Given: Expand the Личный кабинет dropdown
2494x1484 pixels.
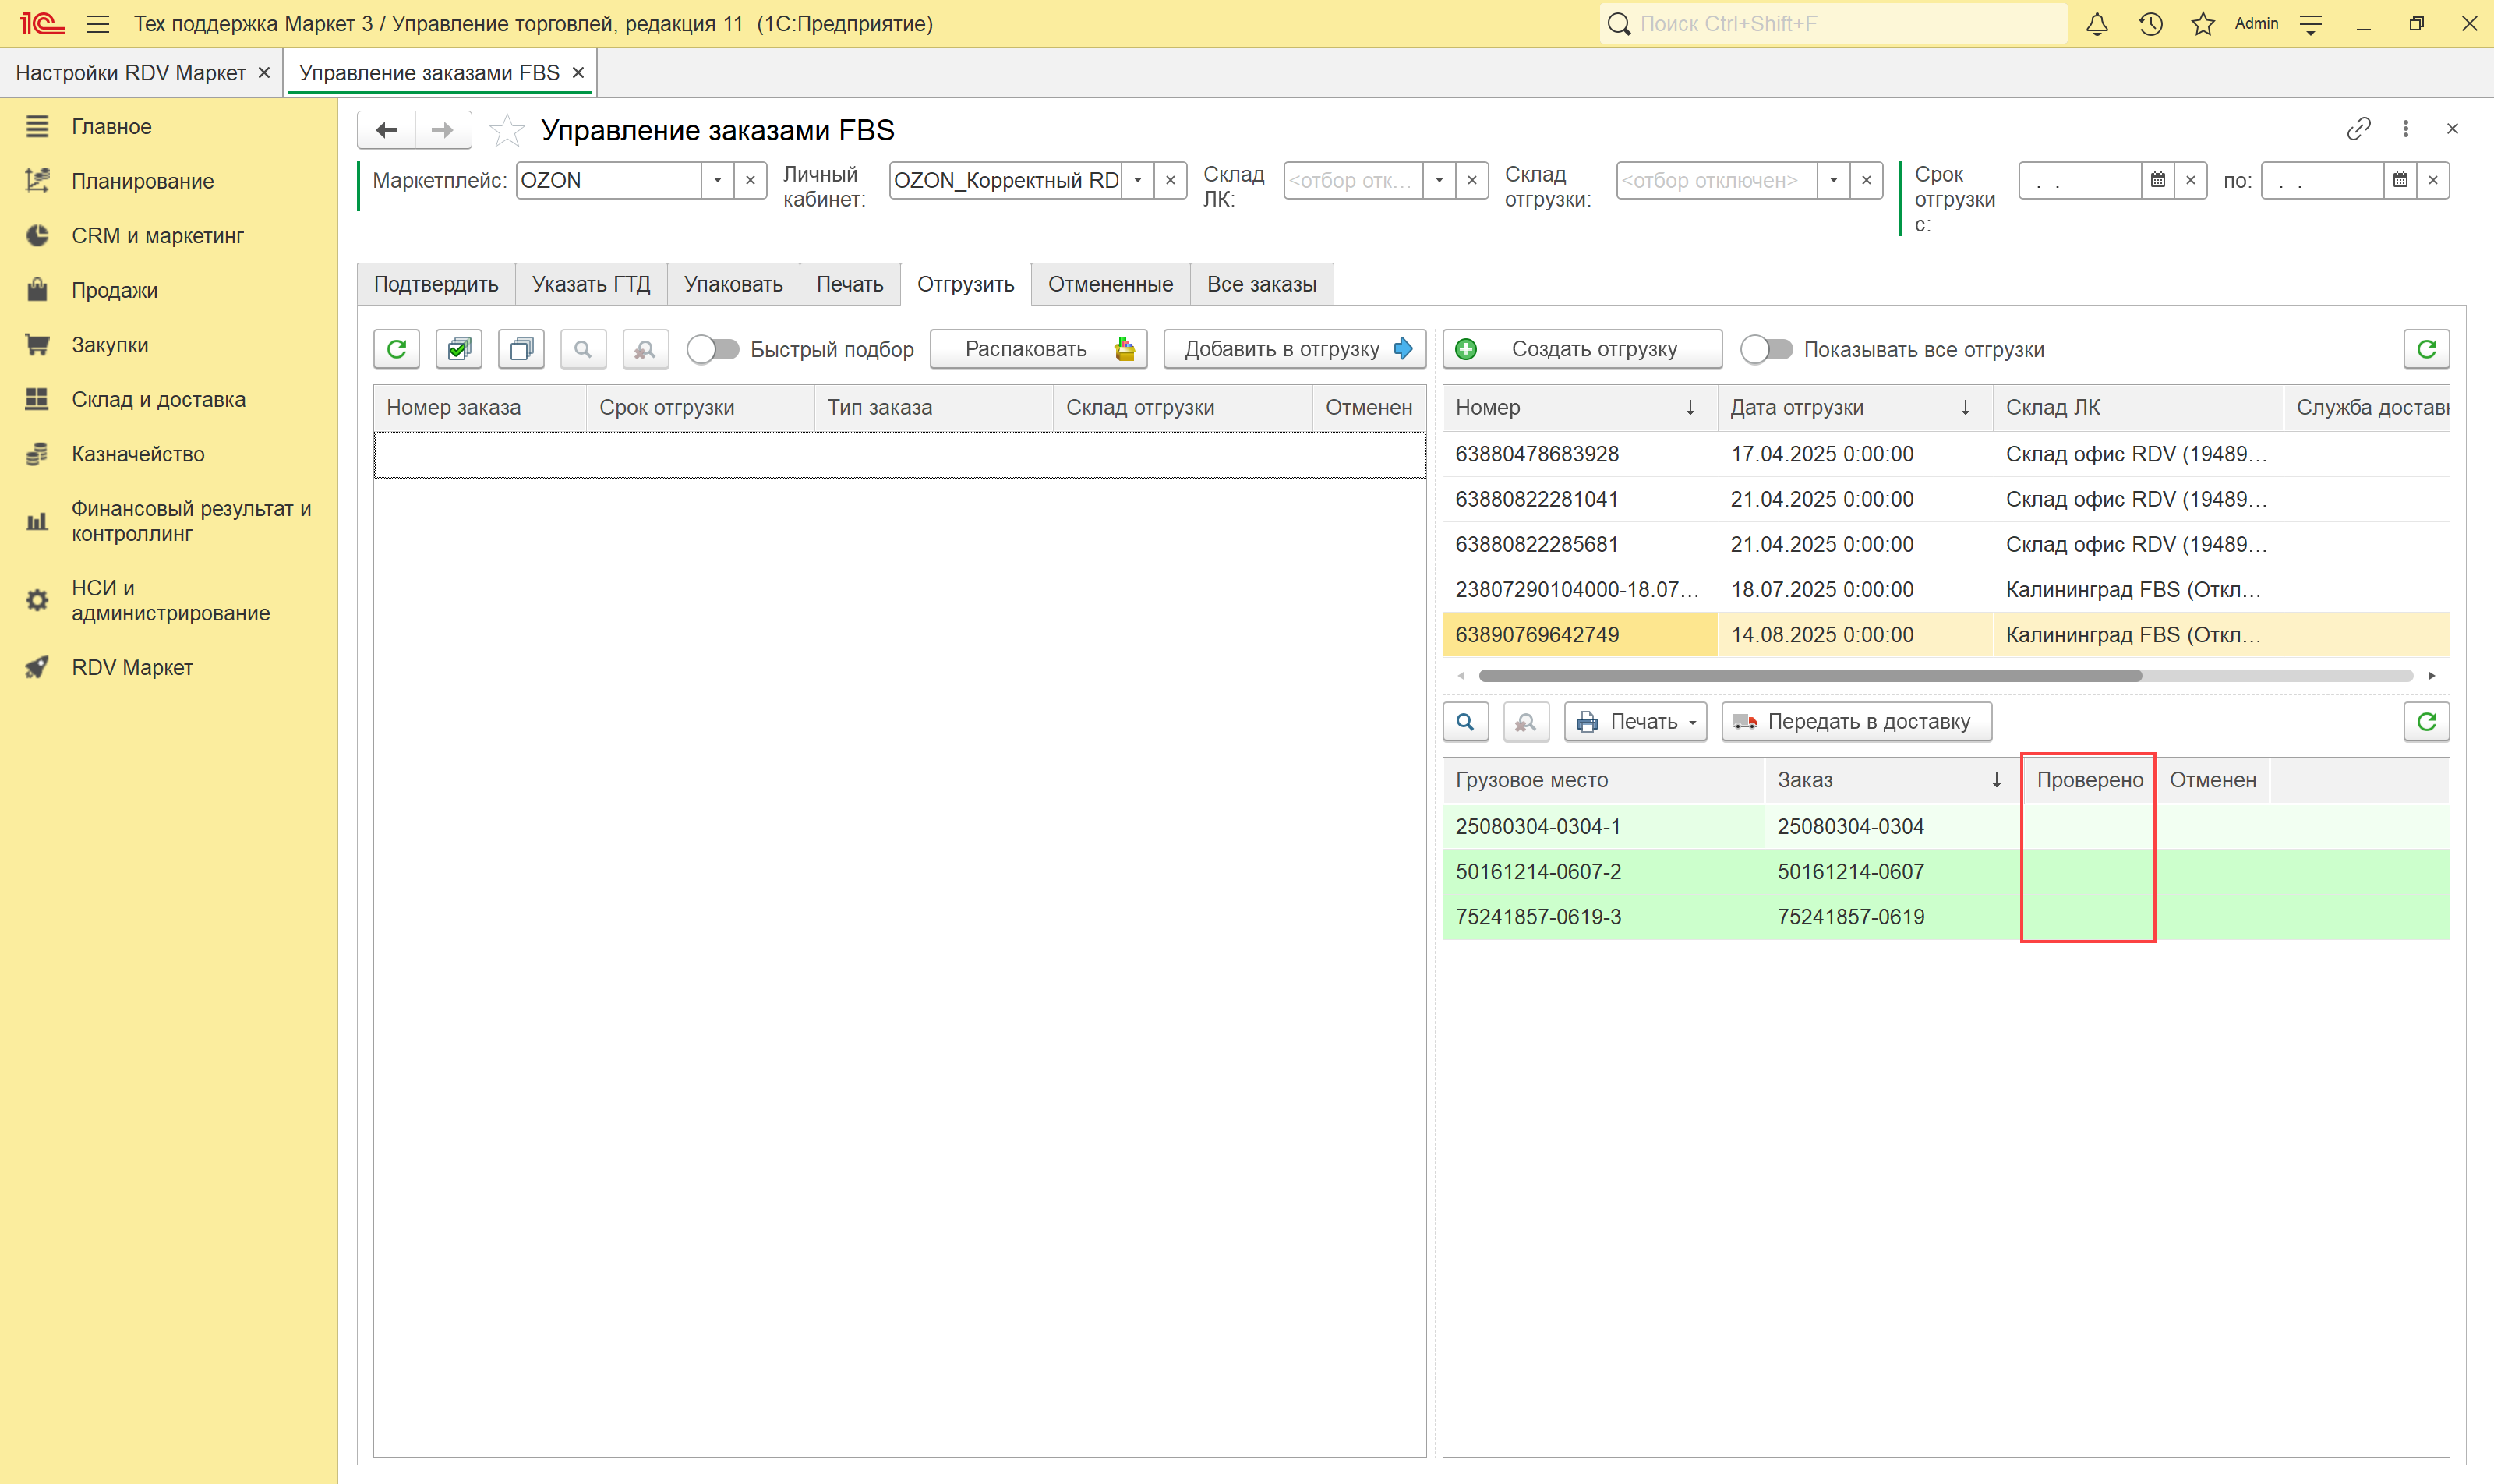Looking at the screenshot, I should click(x=1137, y=181).
